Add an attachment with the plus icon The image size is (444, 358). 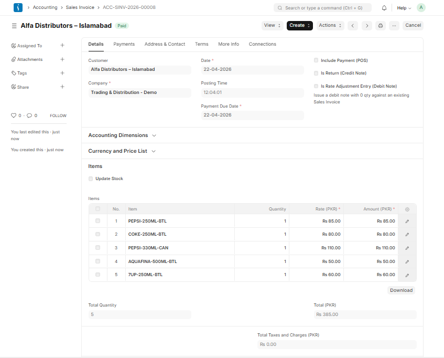point(62,59)
